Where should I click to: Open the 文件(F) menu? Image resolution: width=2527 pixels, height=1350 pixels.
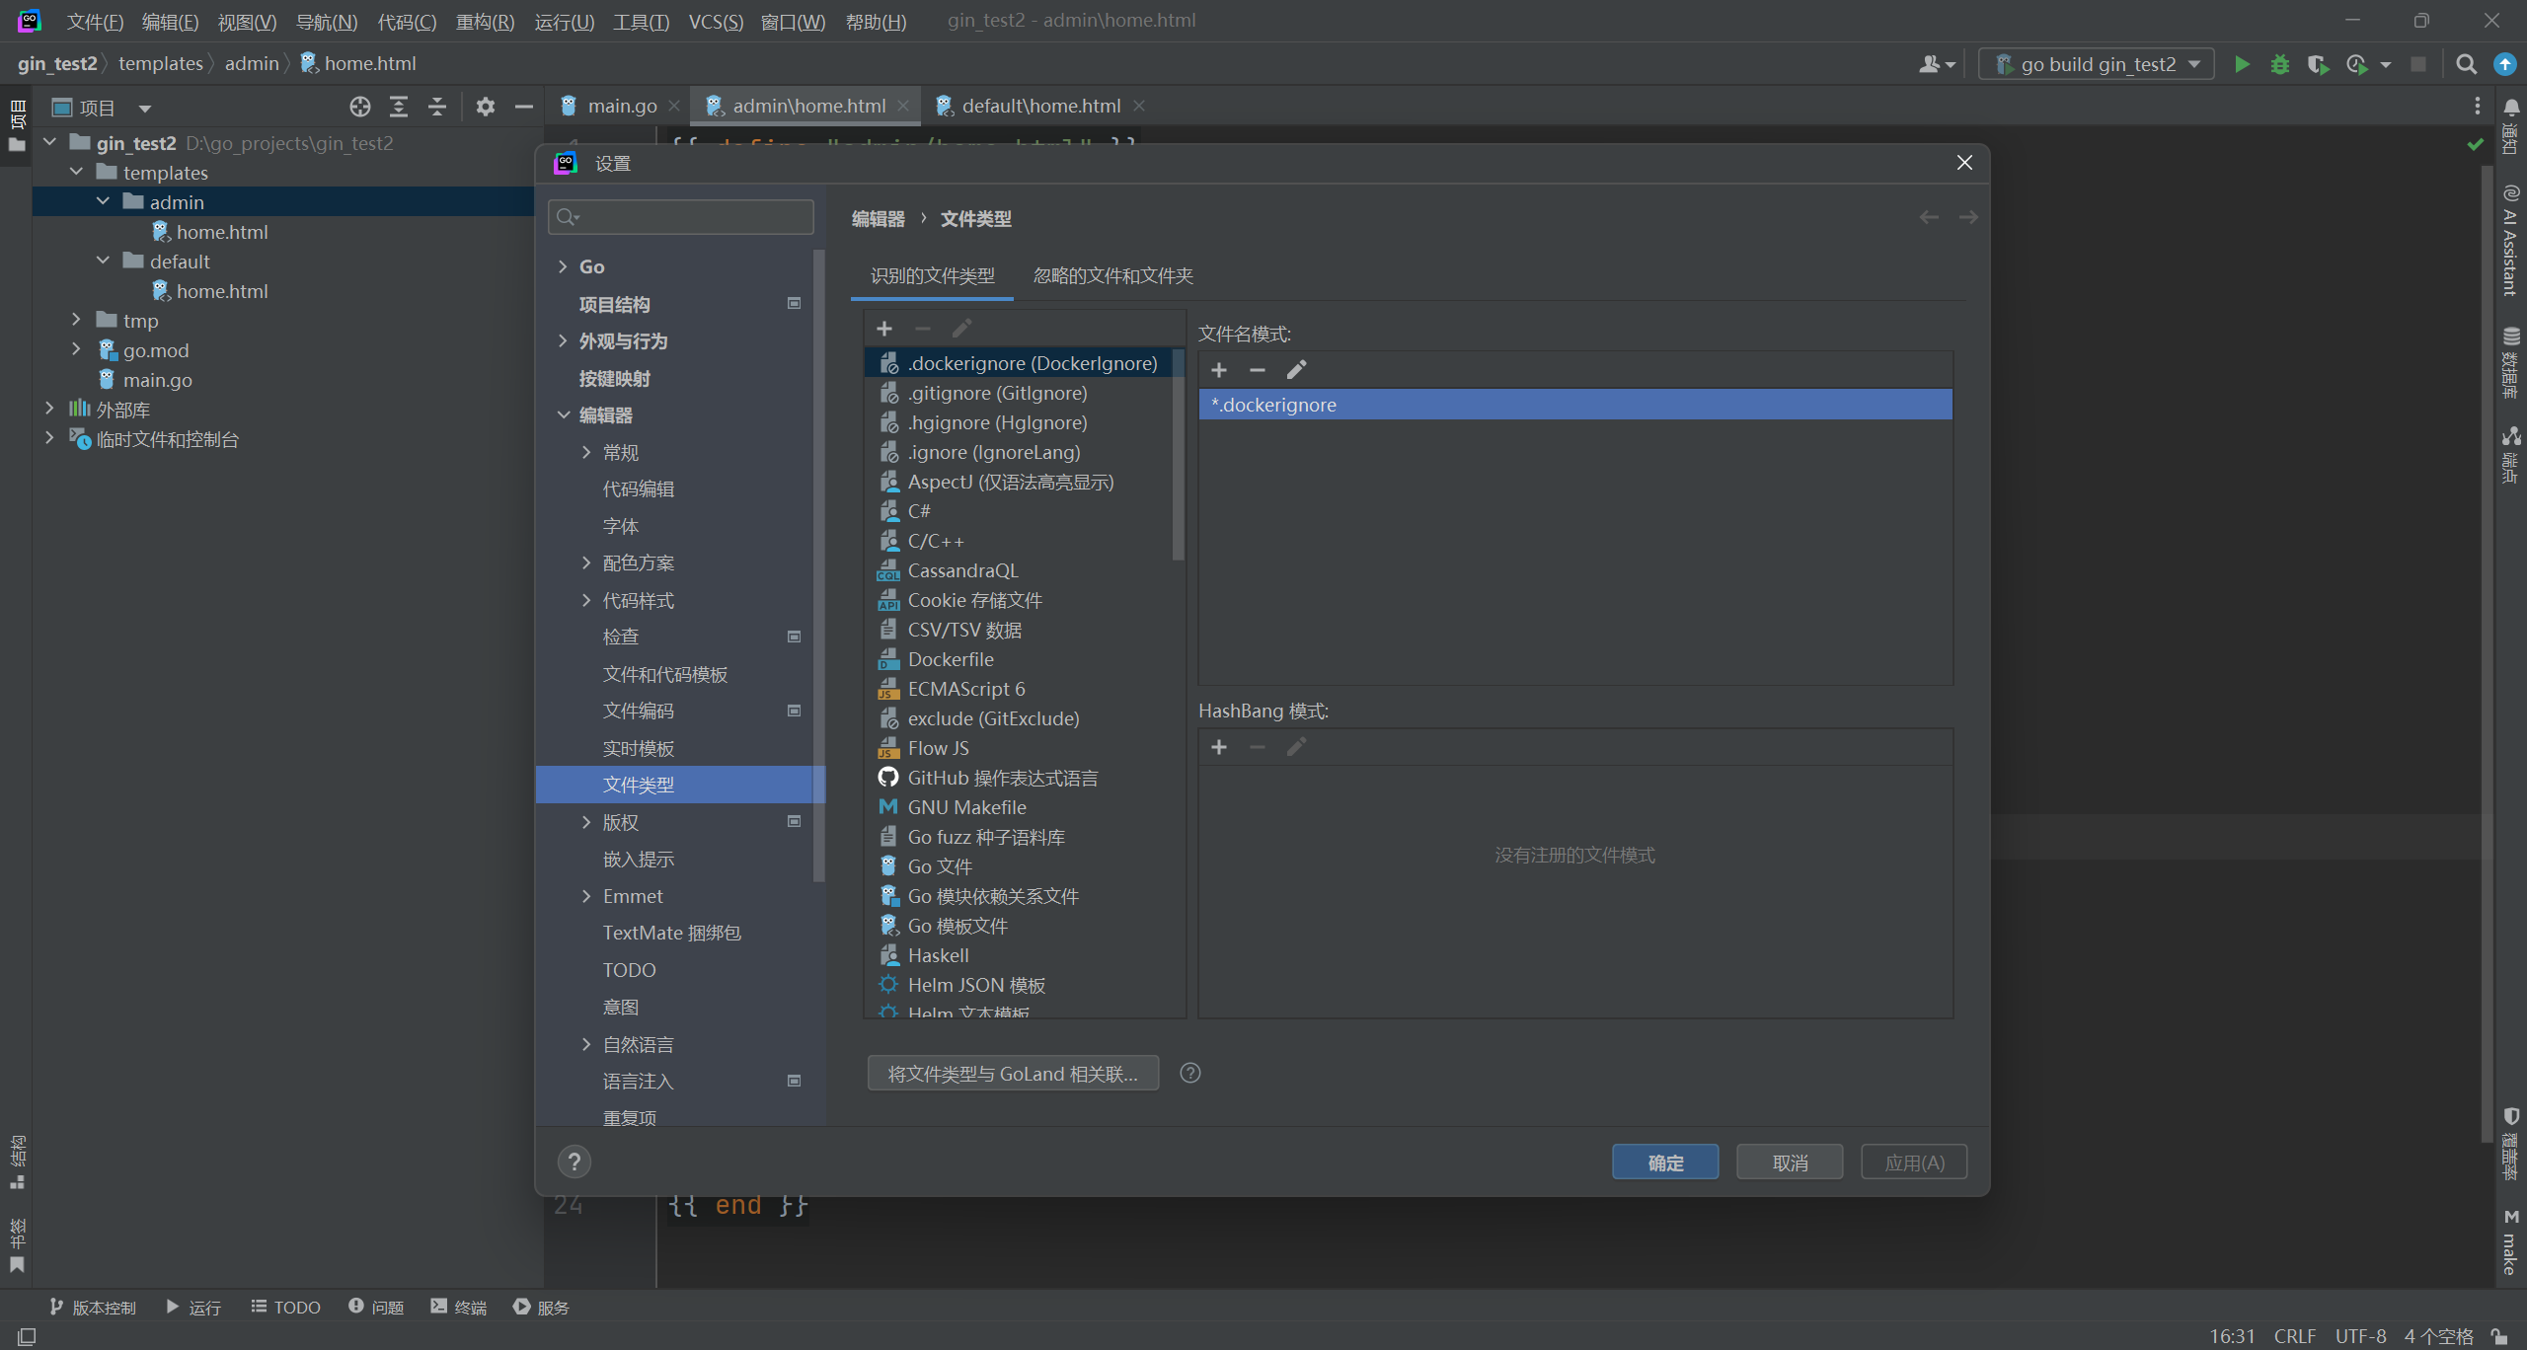(95, 21)
